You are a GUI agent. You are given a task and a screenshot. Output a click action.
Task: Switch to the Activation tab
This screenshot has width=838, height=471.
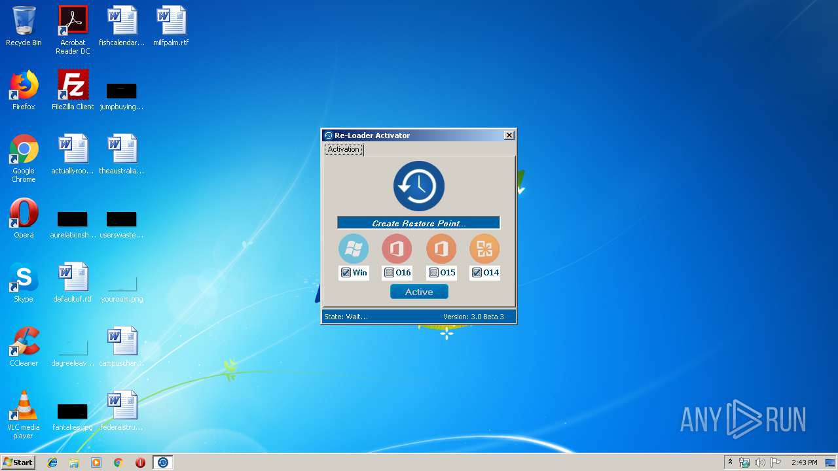tap(344, 150)
